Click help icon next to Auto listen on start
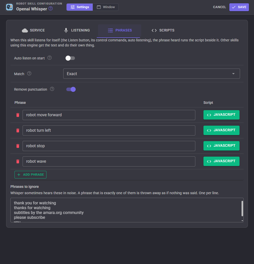 [x=50, y=58]
